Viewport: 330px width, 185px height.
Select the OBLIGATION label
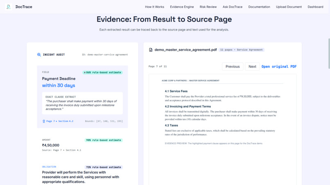pos(49,167)
